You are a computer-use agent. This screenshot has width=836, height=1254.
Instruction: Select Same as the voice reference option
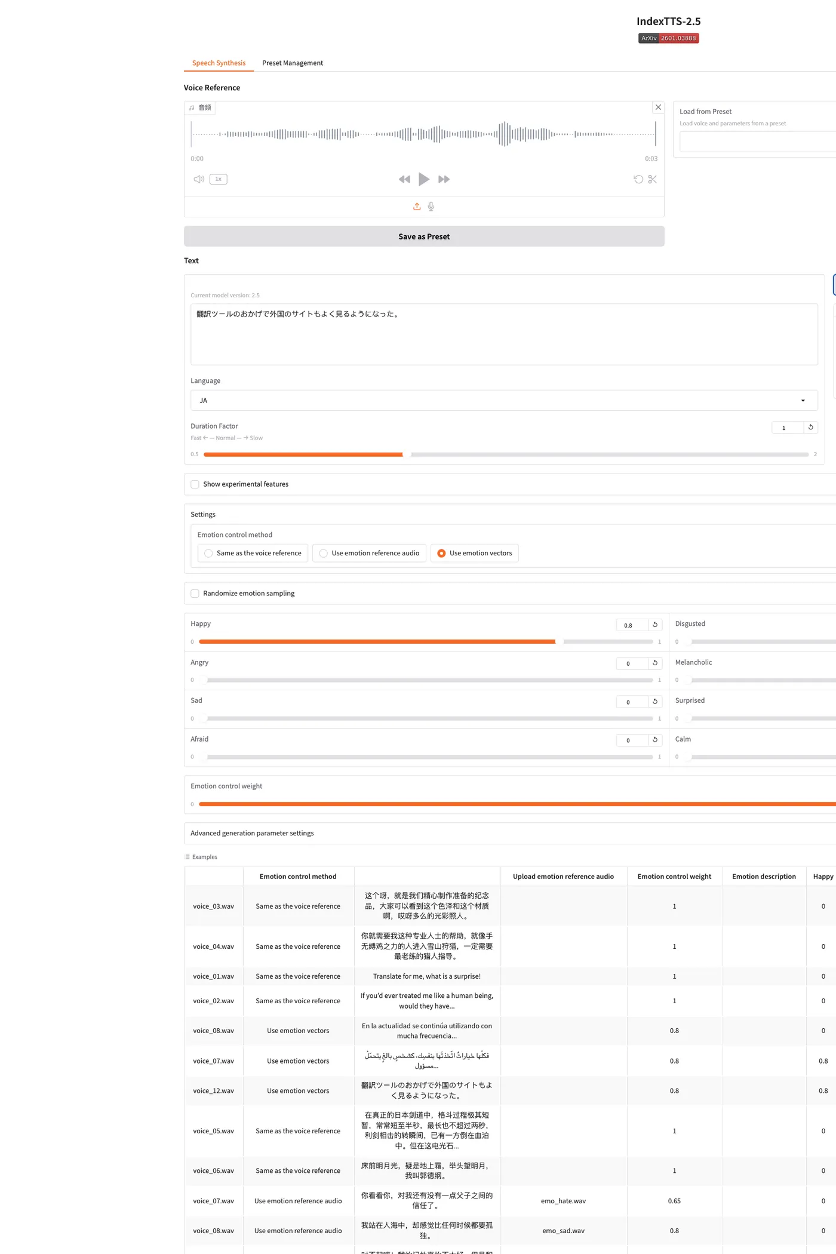point(253,553)
